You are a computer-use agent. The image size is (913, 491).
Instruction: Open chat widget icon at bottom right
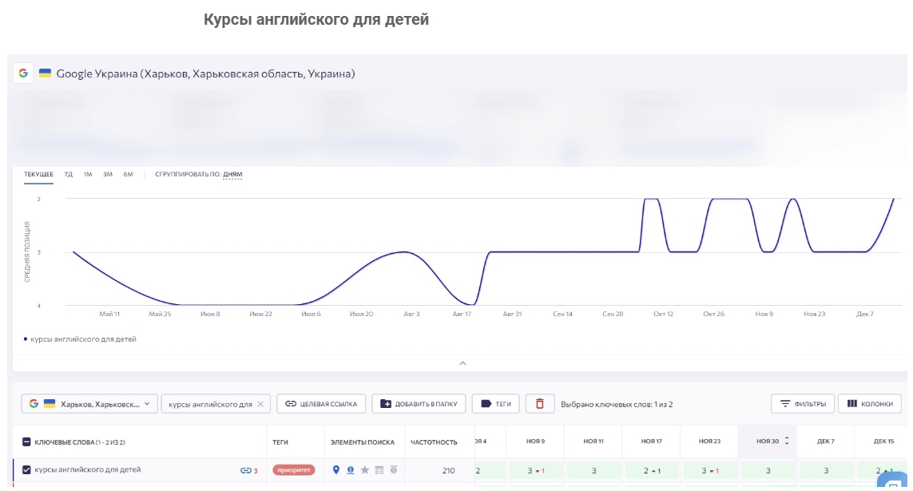(892, 481)
